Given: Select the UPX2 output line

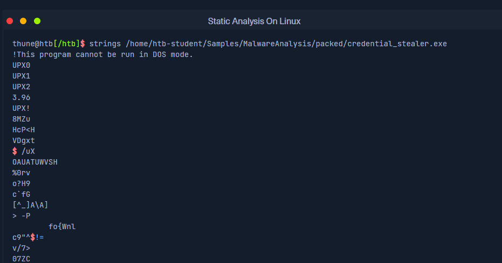Looking at the screenshot, I should 22,87.
